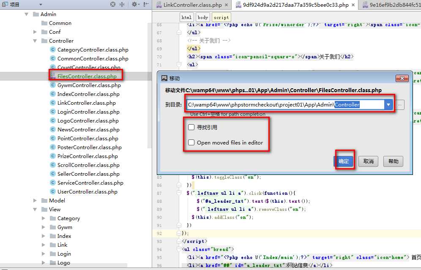The width and height of the screenshot is (421, 270).
Task: Confirm the move with 确定 button
Action: pos(344,161)
